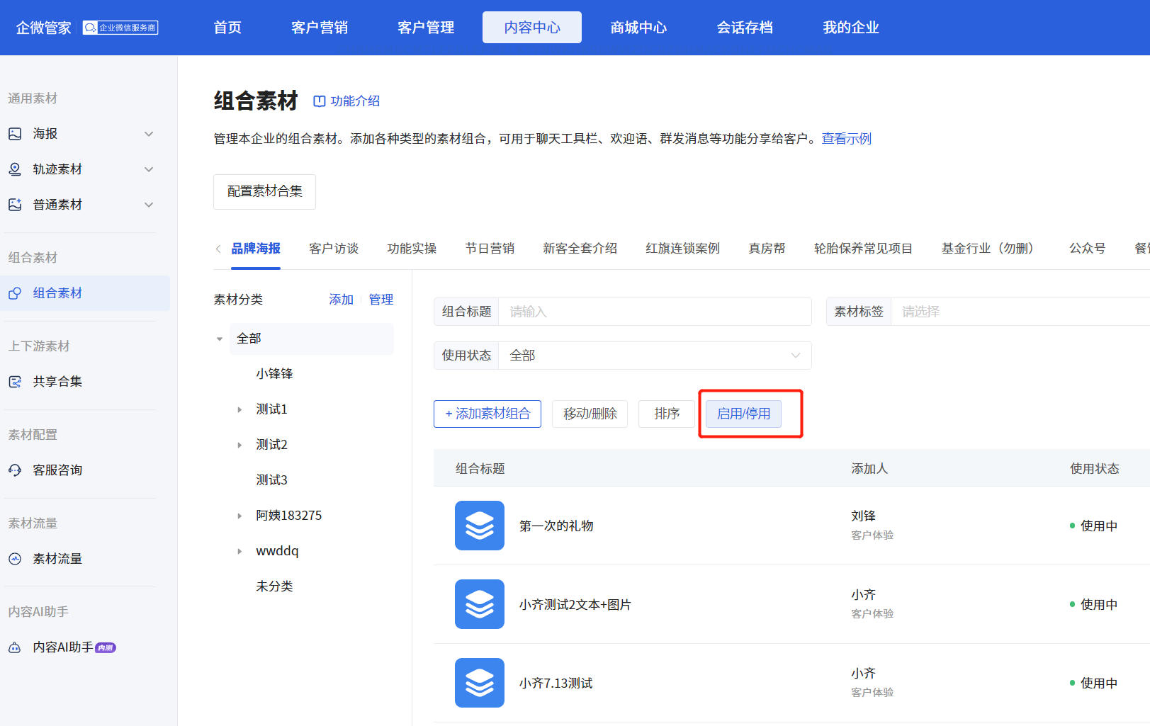The width and height of the screenshot is (1150, 726).
Task: Click the 第一次的礼物 layered stack icon
Action: coord(480,526)
